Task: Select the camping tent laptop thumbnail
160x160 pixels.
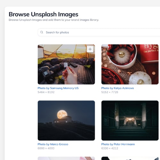Action: click(x=66, y=64)
